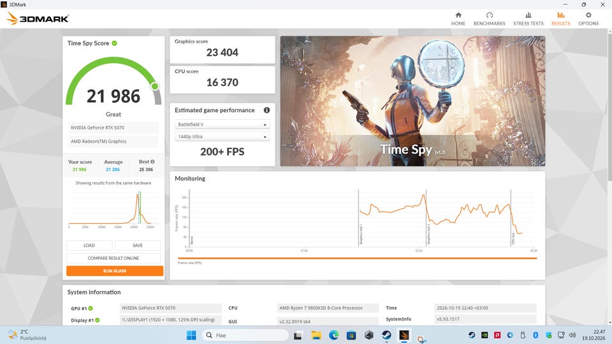Click the AMD Ryzen 7 9800X3D CPU field
The height and width of the screenshot is (344, 612).
pyautogui.click(x=328, y=308)
